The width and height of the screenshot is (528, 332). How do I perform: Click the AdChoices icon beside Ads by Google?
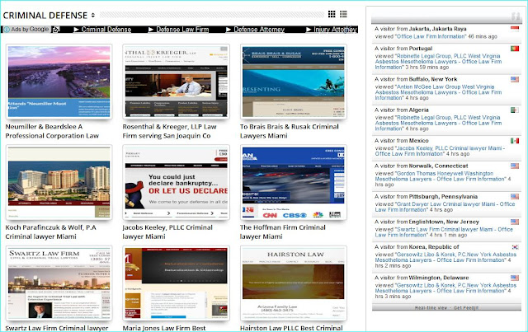coord(56,30)
